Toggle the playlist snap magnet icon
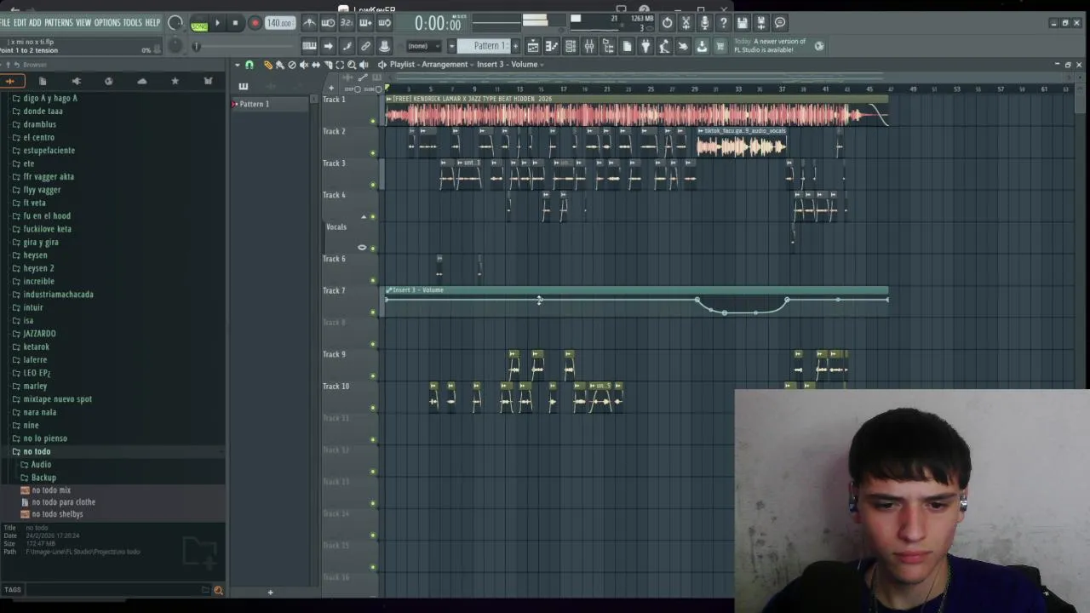The width and height of the screenshot is (1090, 613). point(249,65)
